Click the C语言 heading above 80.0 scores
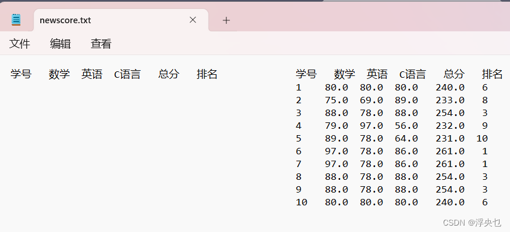The width and height of the screenshot is (510, 232). [412, 74]
